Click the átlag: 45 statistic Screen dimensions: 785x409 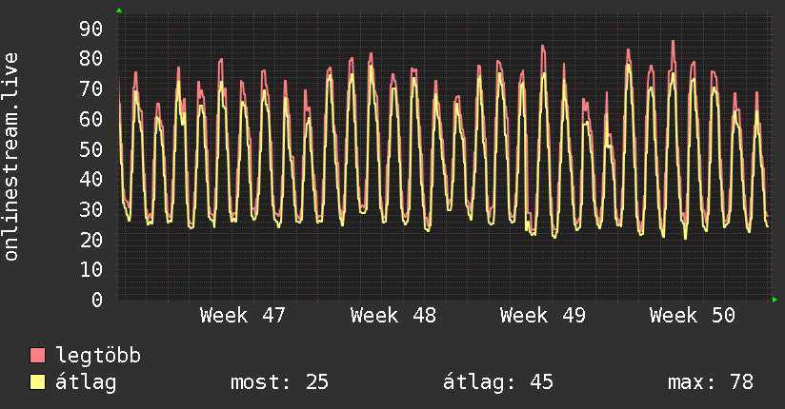pos(498,382)
